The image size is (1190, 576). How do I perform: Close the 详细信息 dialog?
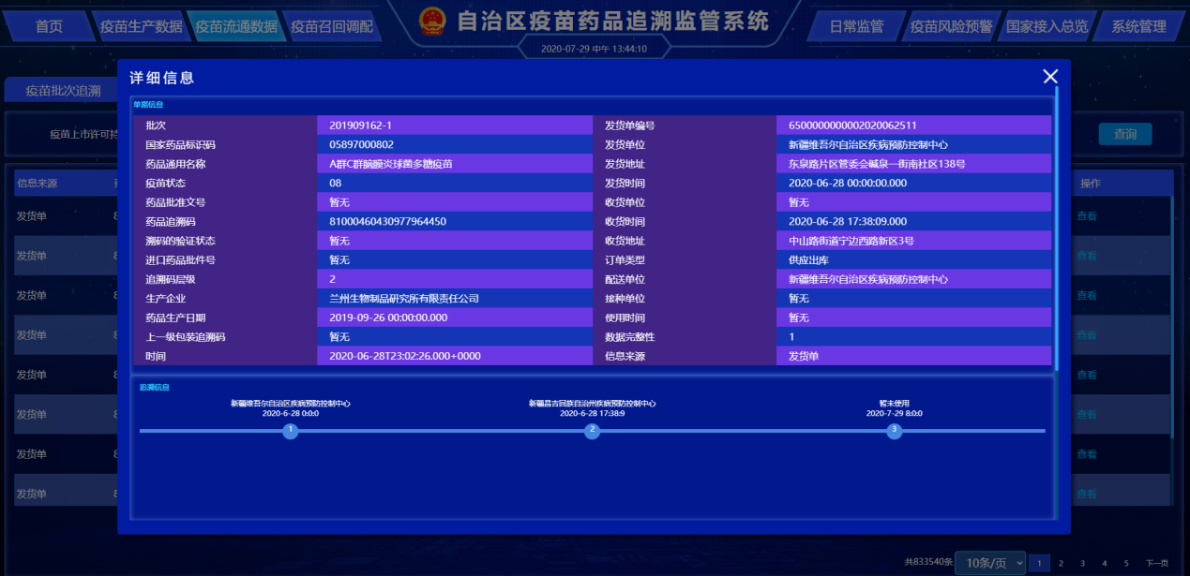coord(1050,77)
